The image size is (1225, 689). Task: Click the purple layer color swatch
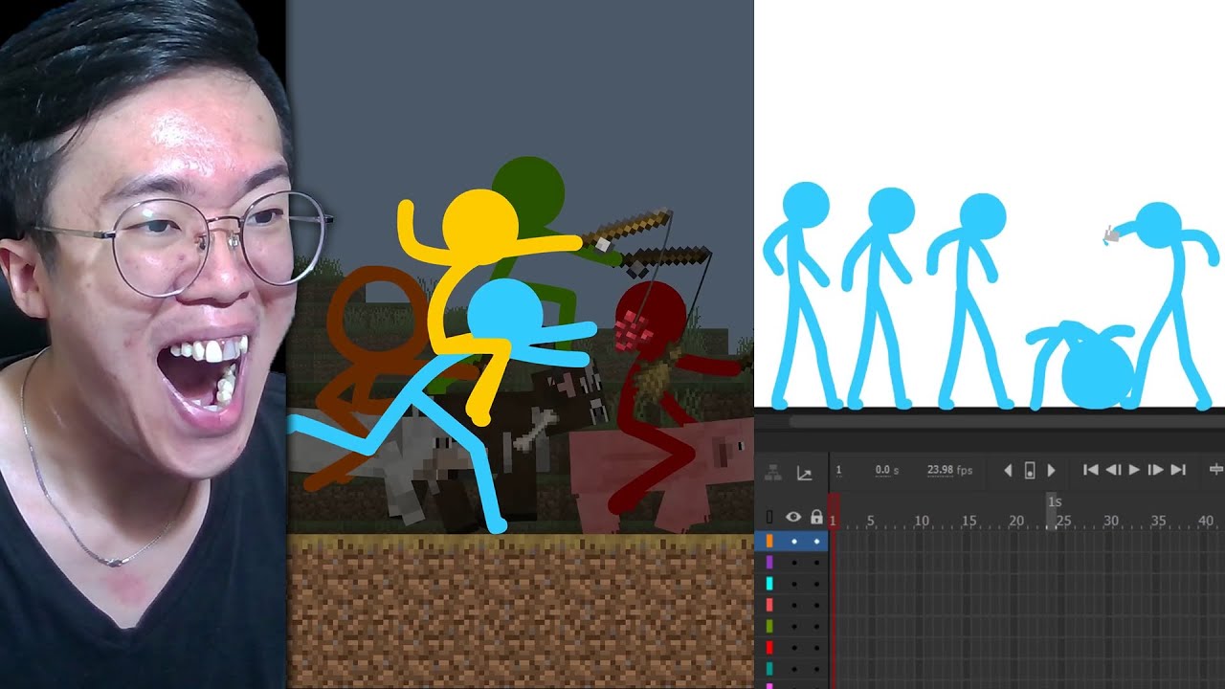pos(769,563)
